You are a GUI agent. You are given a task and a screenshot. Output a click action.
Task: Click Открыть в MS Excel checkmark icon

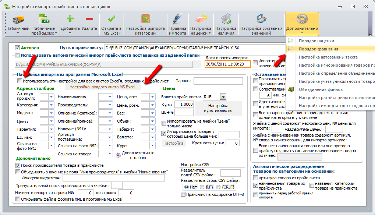111,19
